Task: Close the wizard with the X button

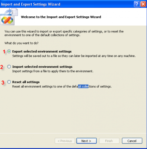Action: coord(143,4)
